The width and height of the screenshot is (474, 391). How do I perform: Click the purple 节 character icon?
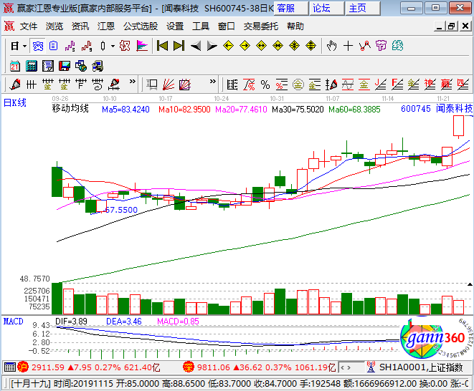coord(381,46)
